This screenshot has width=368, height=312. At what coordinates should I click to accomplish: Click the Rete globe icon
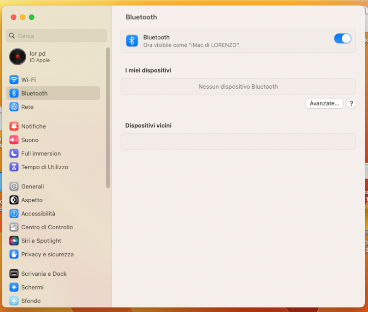click(14, 107)
